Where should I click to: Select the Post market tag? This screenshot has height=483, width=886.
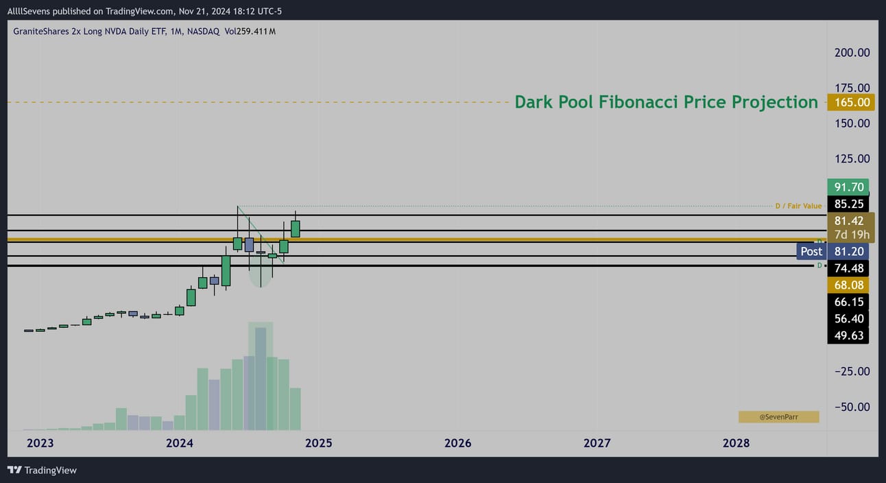pyautogui.click(x=811, y=251)
